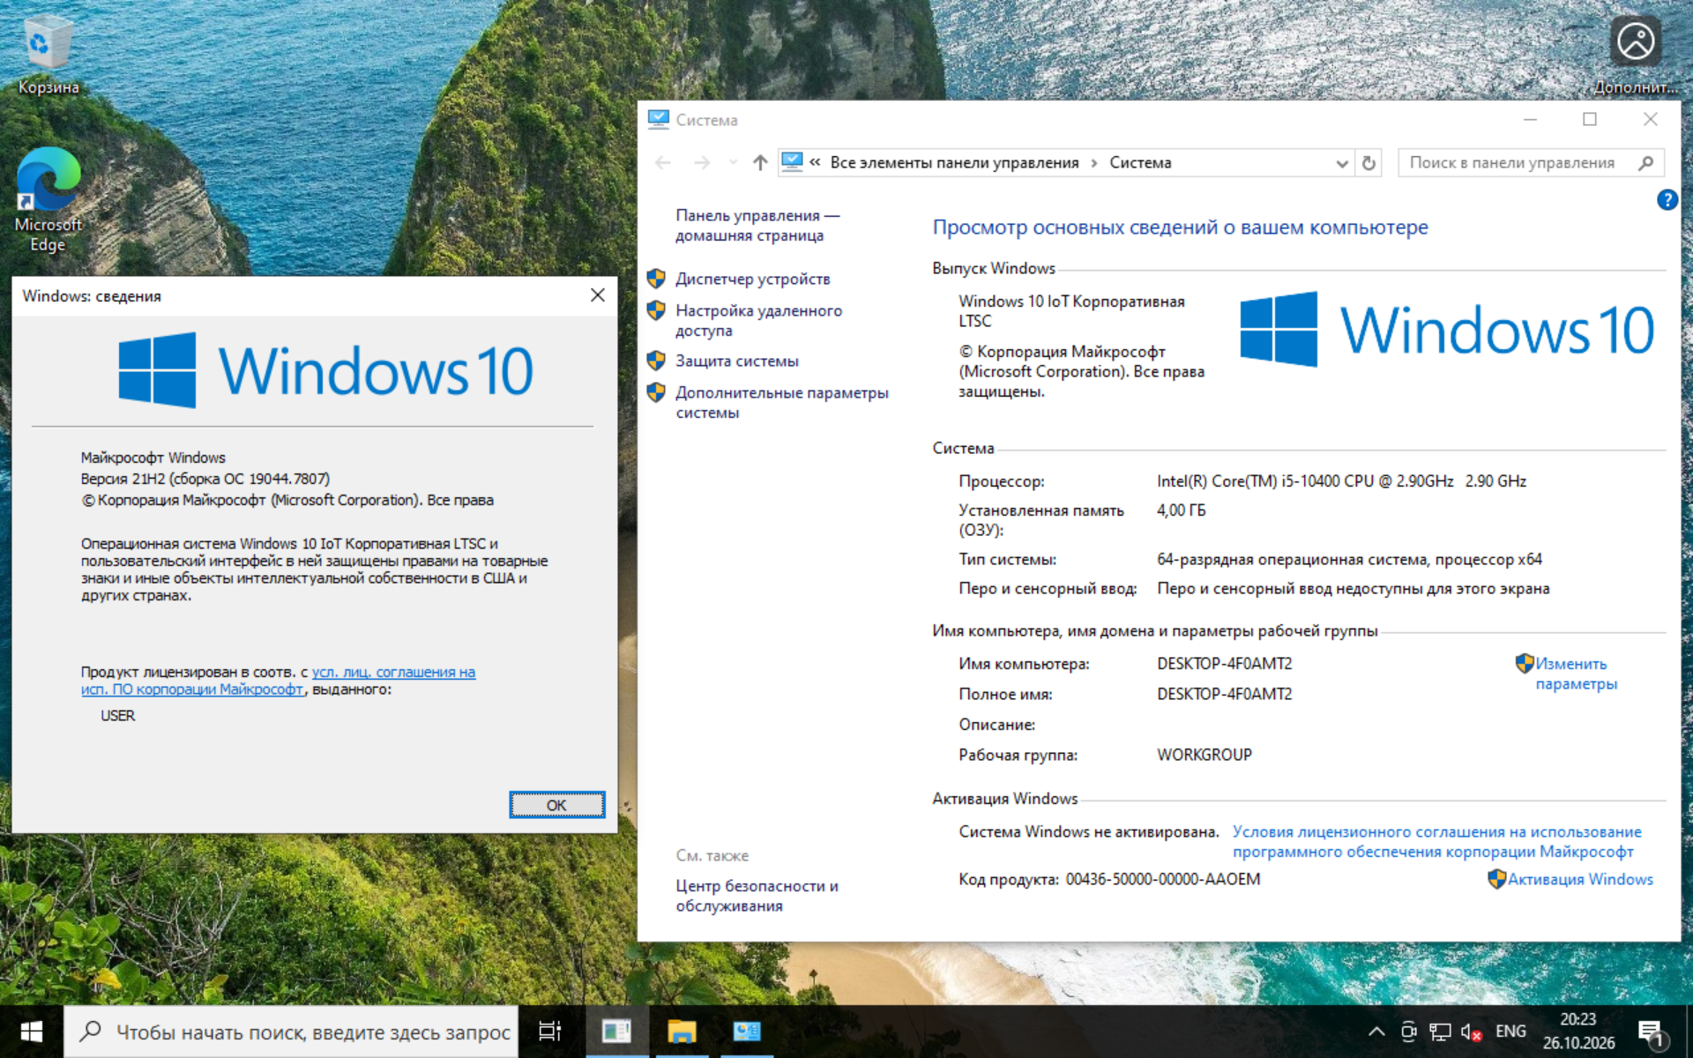Refresh the control panel address bar
This screenshot has width=1693, height=1058.
coord(1369,163)
